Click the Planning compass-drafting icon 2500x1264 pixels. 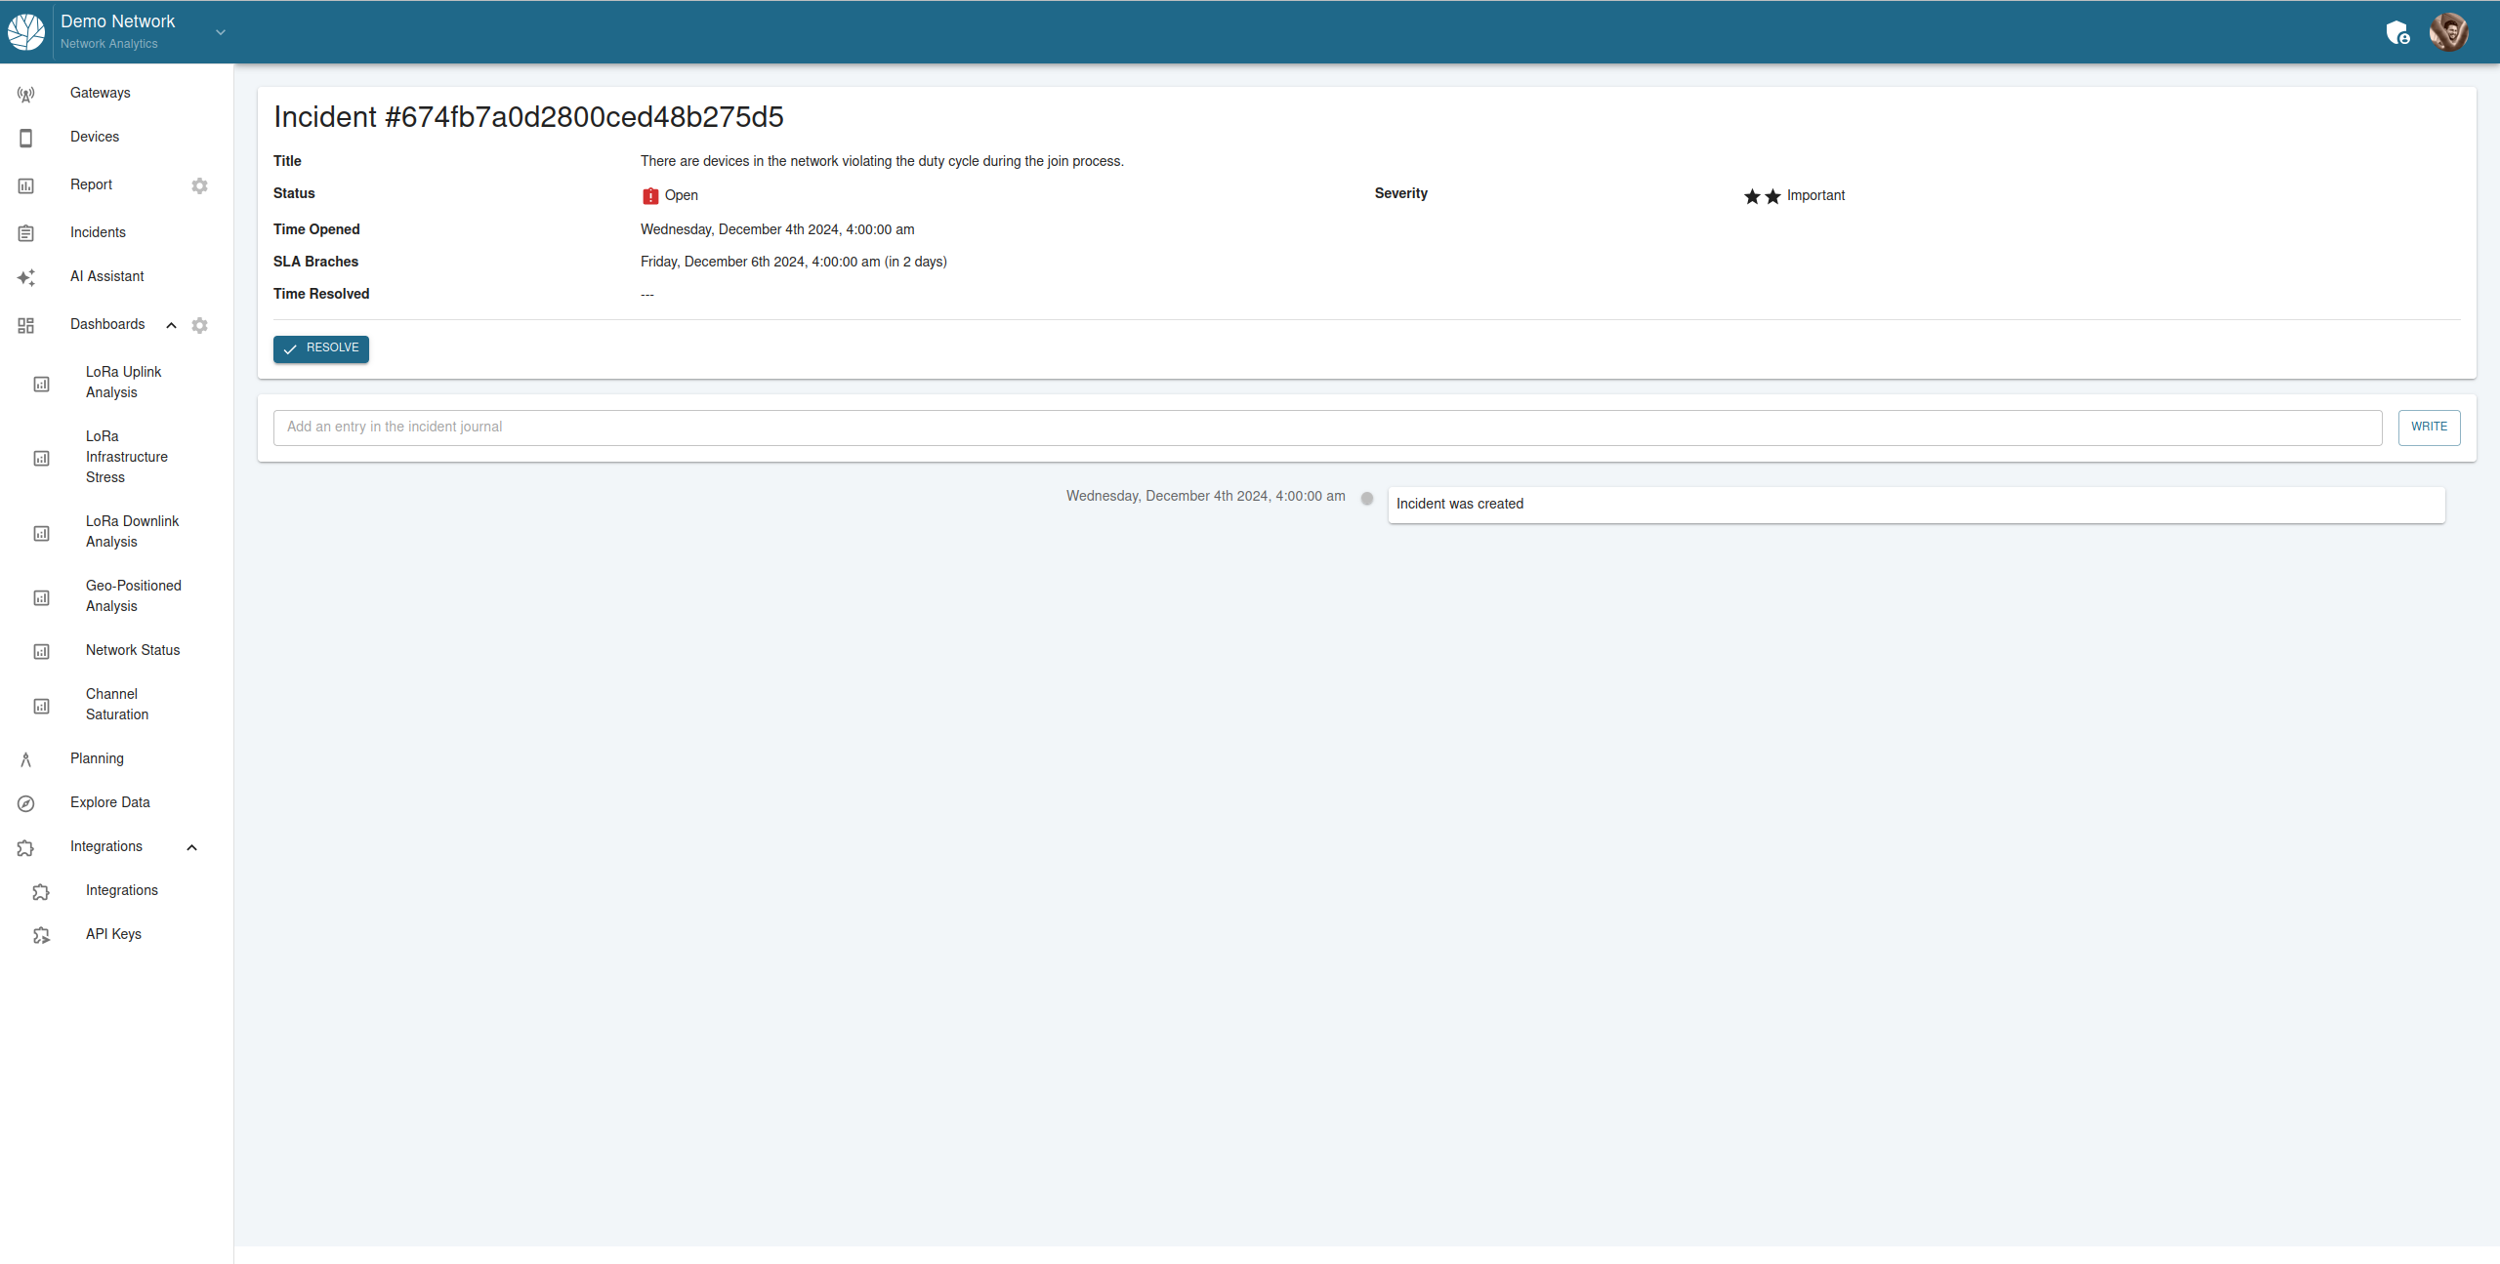click(x=26, y=759)
